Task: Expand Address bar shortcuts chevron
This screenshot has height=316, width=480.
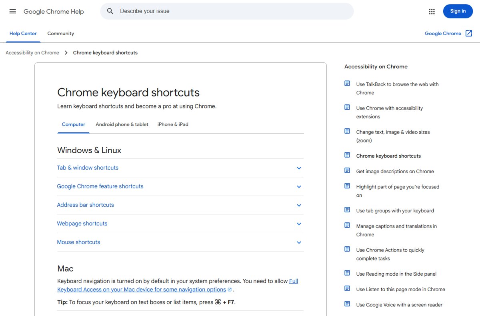Action: 299,205
